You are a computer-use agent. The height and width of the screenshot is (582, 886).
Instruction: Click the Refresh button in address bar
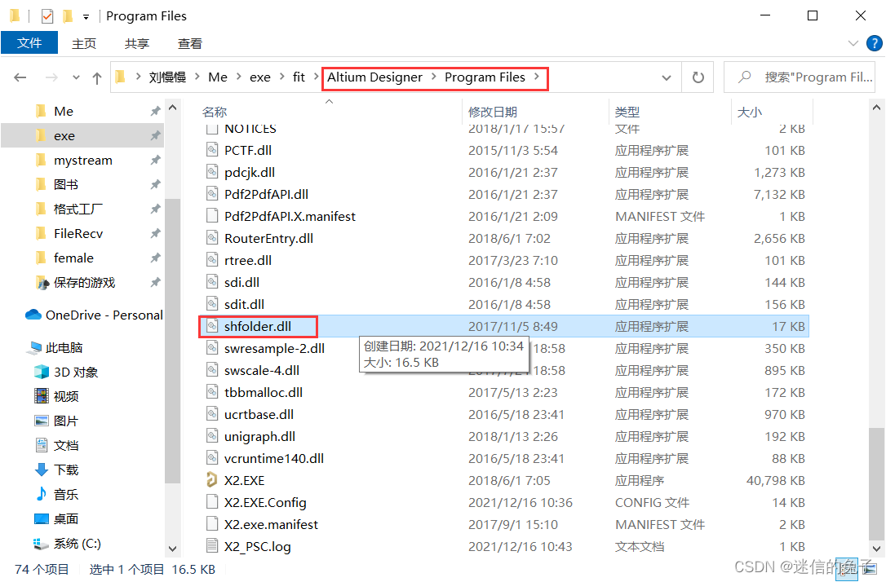point(698,77)
